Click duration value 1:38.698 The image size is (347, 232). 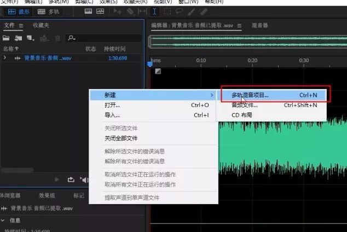(x=118, y=58)
